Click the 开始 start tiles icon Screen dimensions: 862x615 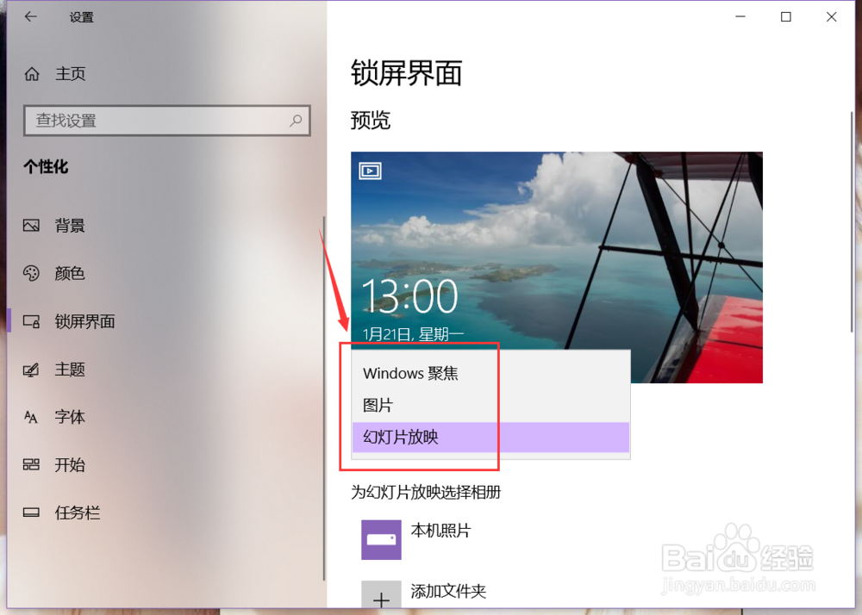[31, 465]
